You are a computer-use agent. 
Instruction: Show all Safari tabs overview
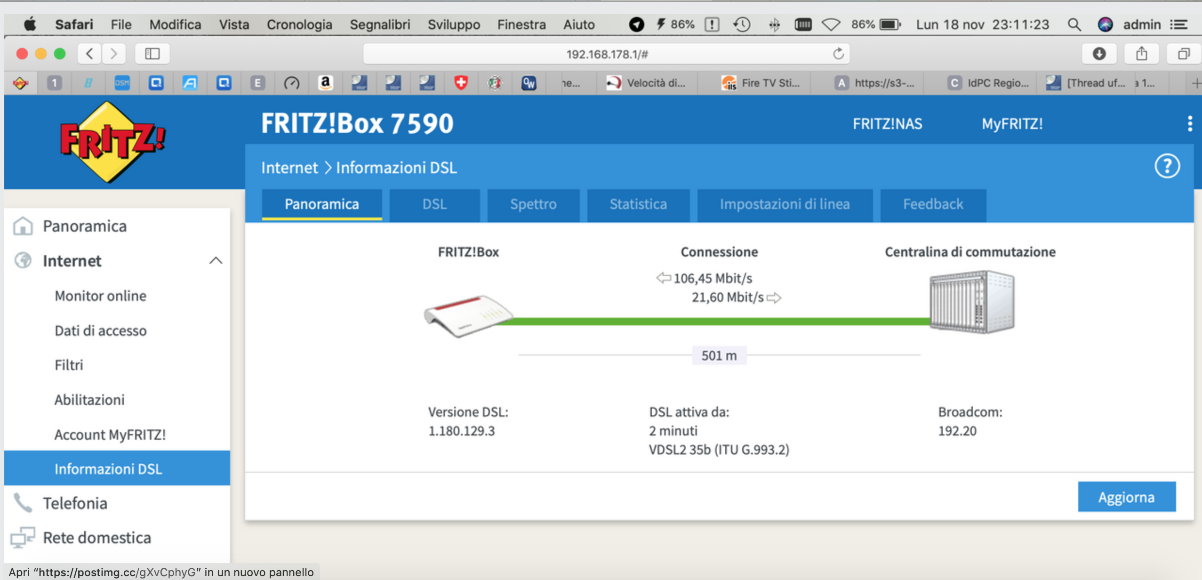click(1183, 54)
